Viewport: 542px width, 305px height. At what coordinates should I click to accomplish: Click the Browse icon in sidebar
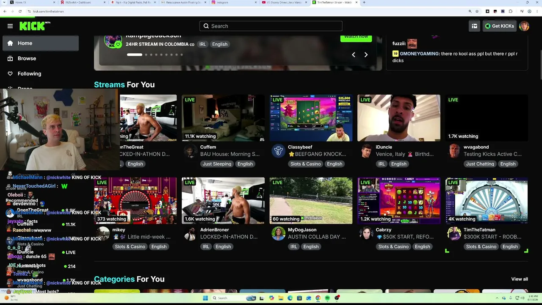coord(10,58)
